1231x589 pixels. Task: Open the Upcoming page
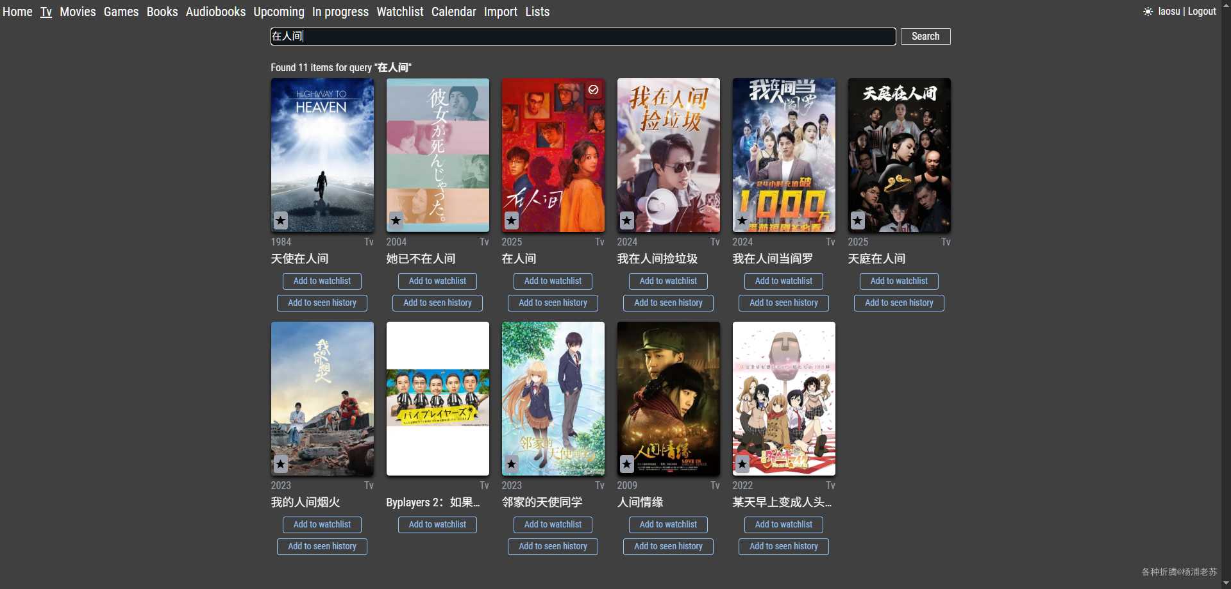click(279, 12)
